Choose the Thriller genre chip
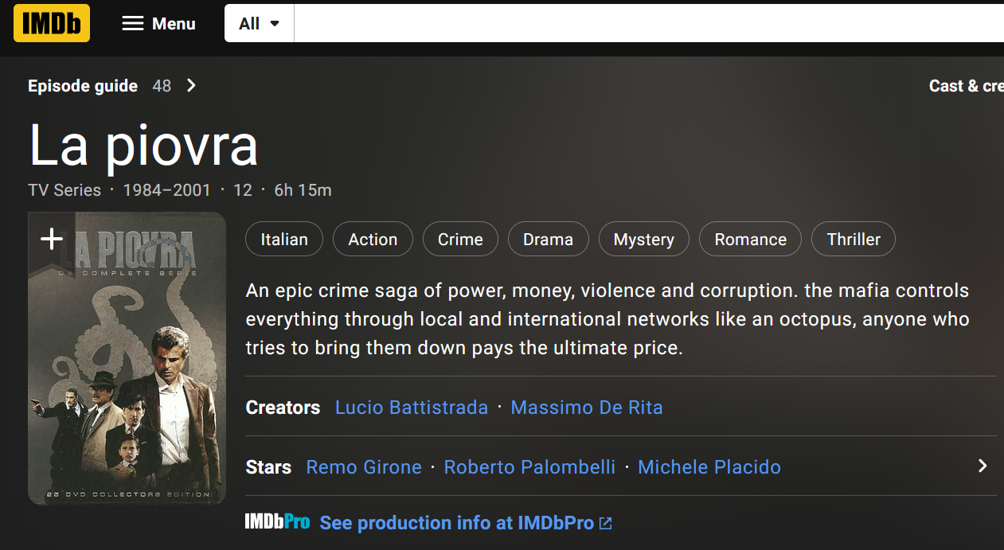Screen dimensions: 1004x550 coord(854,240)
